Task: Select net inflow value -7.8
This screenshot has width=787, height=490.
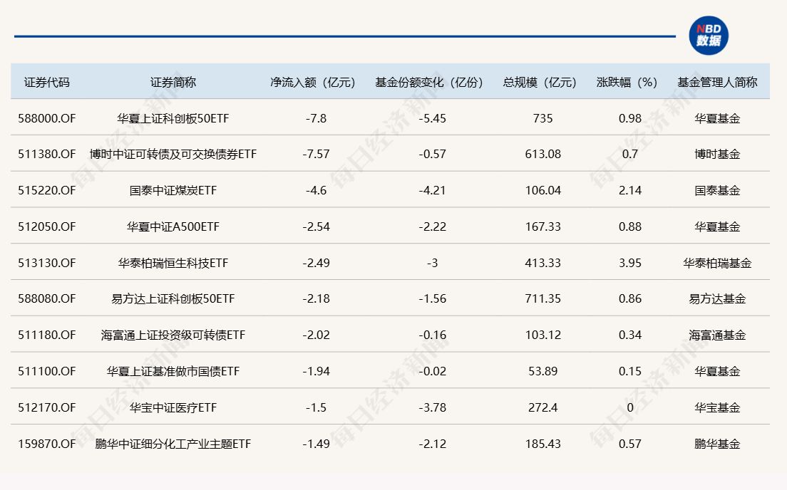Action: click(x=317, y=118)
